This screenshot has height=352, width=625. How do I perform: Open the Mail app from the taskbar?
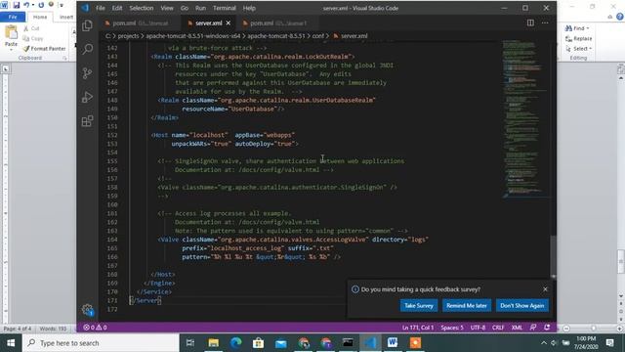pos(281,343)
